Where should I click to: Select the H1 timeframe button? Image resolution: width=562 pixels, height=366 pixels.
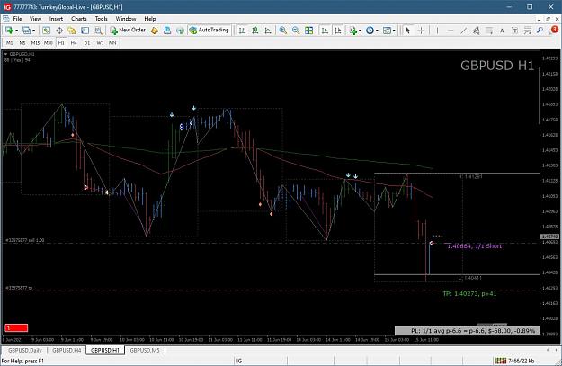coord(61,43)
